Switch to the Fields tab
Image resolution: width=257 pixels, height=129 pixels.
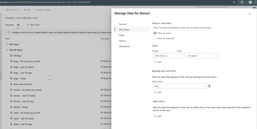pos(122,35)
